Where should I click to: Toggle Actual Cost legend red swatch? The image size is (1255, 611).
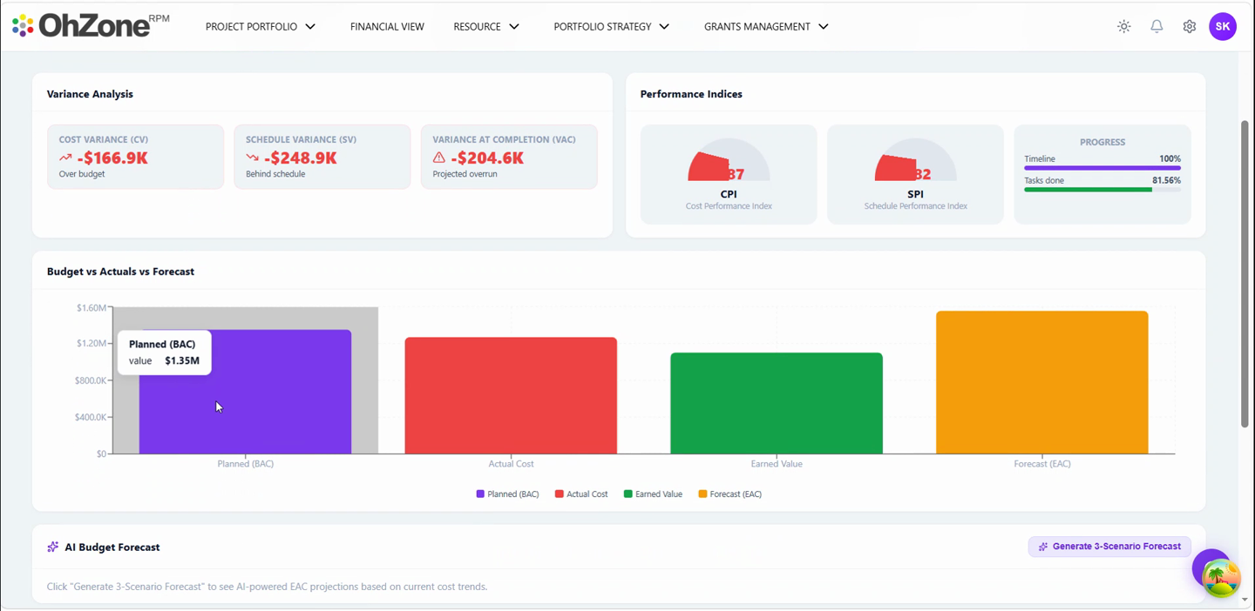point(560,494)
